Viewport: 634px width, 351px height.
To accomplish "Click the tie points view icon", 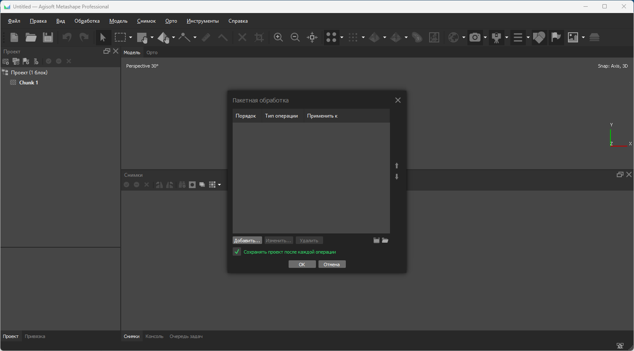I will coord(332,37).
